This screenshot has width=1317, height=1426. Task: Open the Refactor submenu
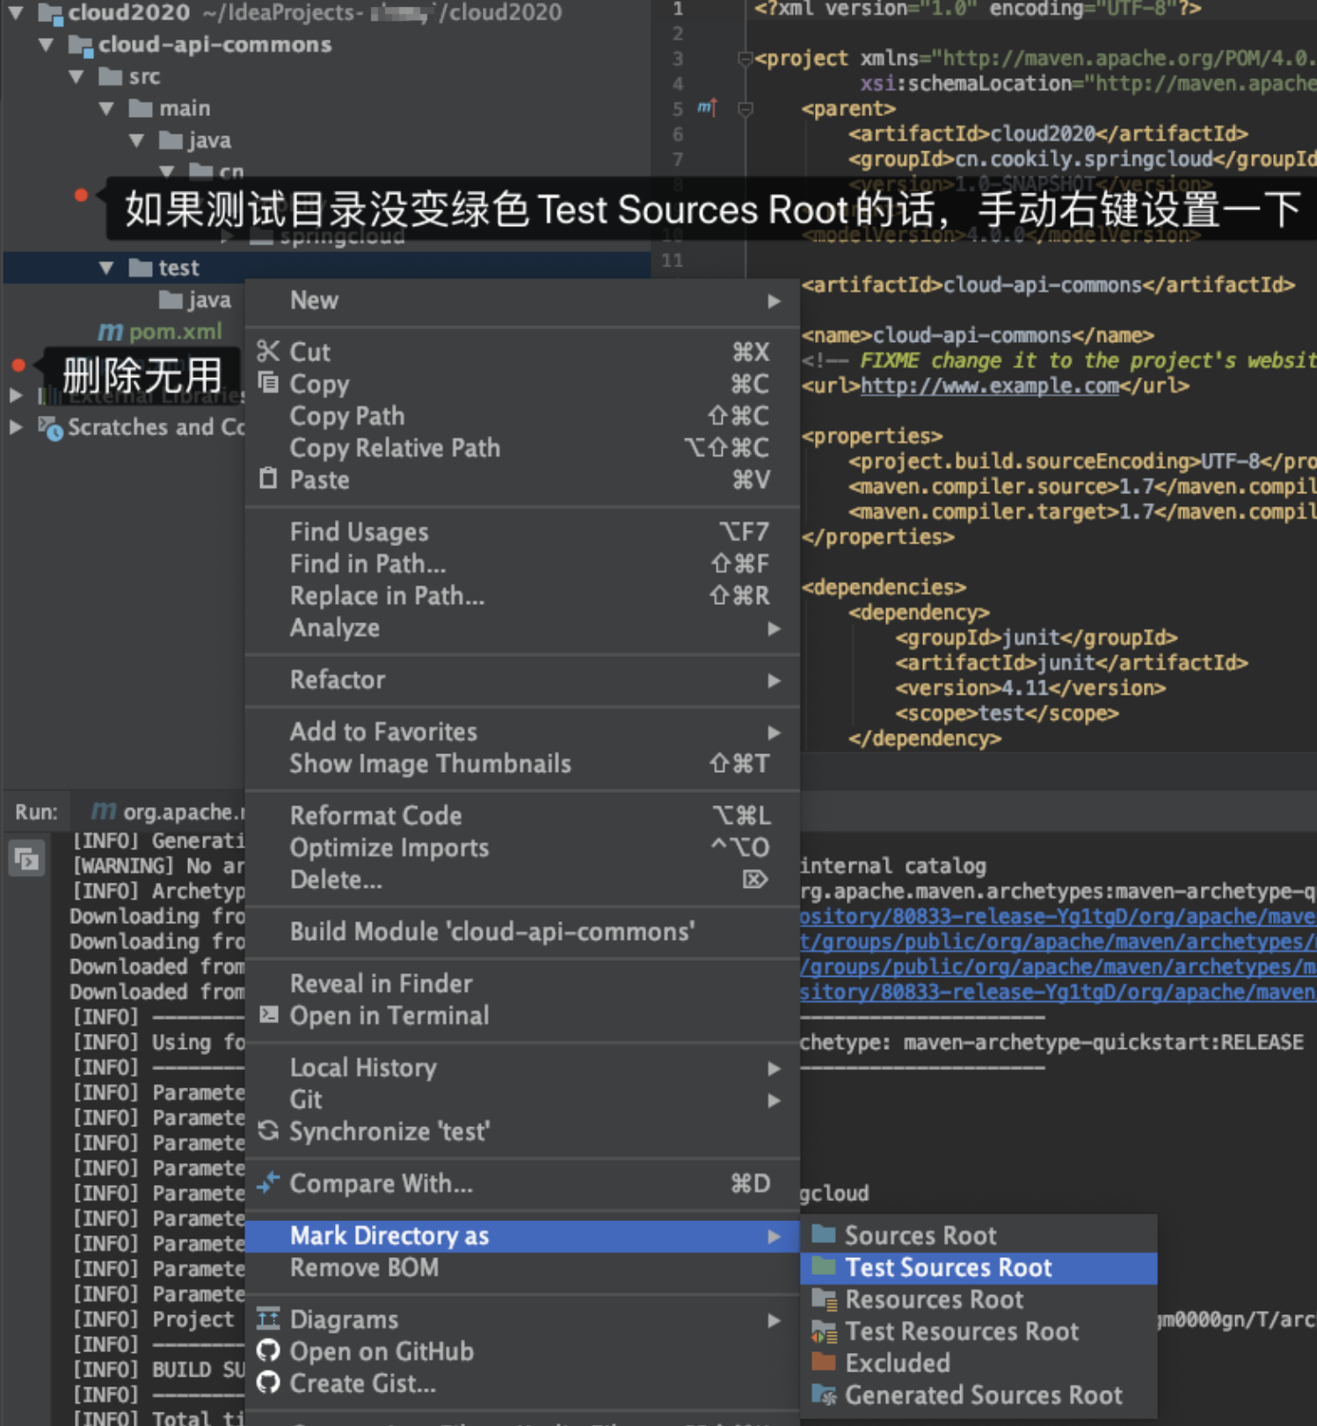522,680
